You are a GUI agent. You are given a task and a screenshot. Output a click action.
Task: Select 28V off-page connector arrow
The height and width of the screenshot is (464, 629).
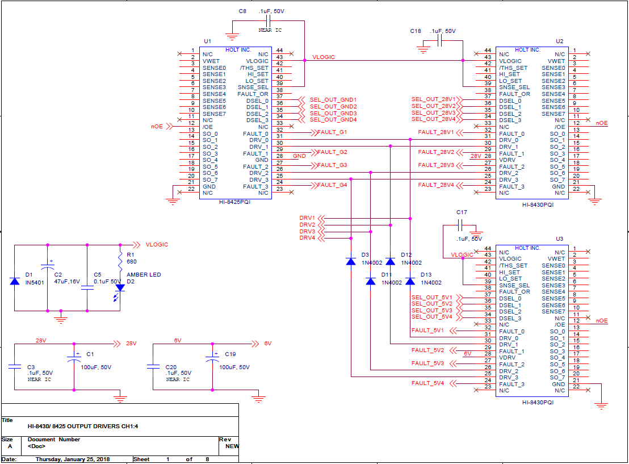point(117,344)
